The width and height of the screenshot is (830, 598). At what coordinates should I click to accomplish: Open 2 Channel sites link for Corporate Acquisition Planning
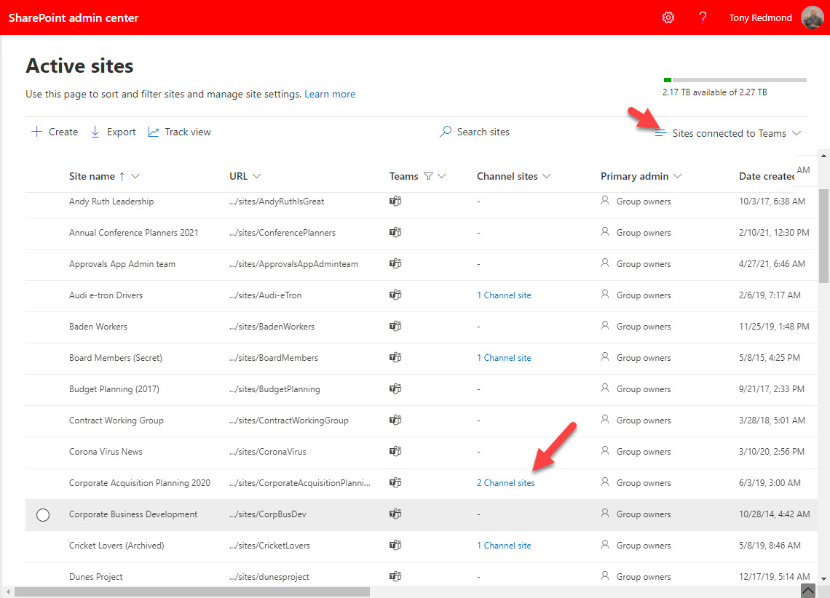[x=505, y=483]
